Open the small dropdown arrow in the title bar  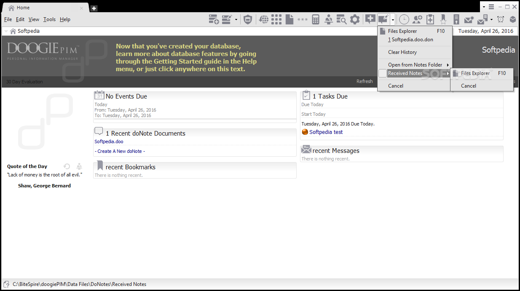[484, 7]
